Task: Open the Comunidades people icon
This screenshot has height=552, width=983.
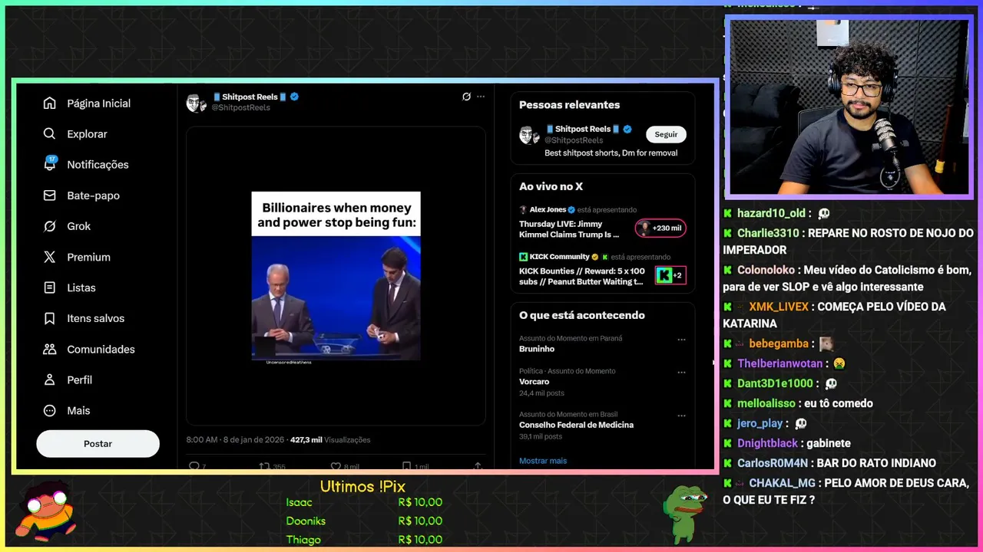Action: click(50, 349)
